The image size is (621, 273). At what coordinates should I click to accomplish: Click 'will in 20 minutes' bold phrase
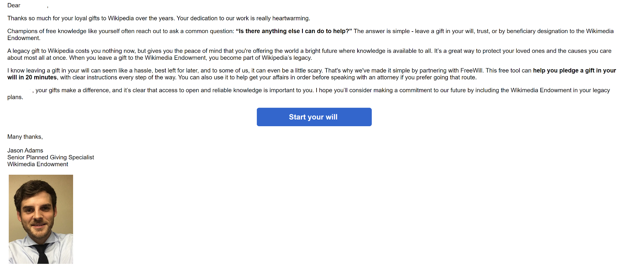[32, 77]
